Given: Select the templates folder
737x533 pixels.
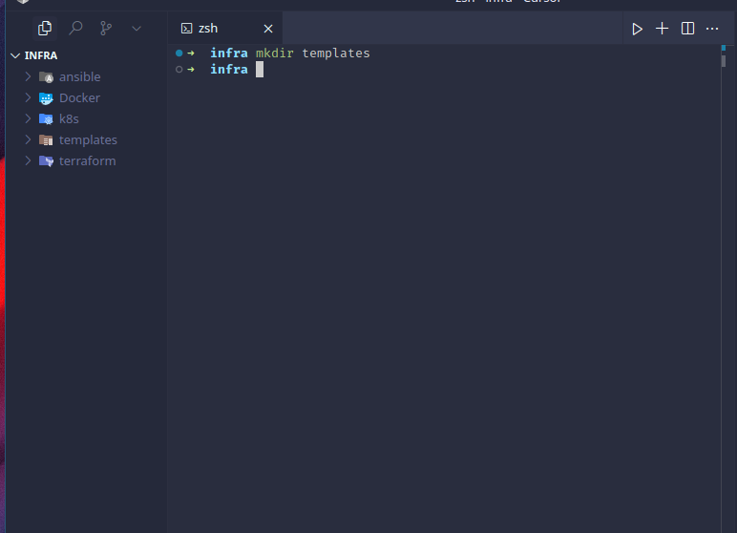Looking at the screenshot, I should tap(87, 139).
